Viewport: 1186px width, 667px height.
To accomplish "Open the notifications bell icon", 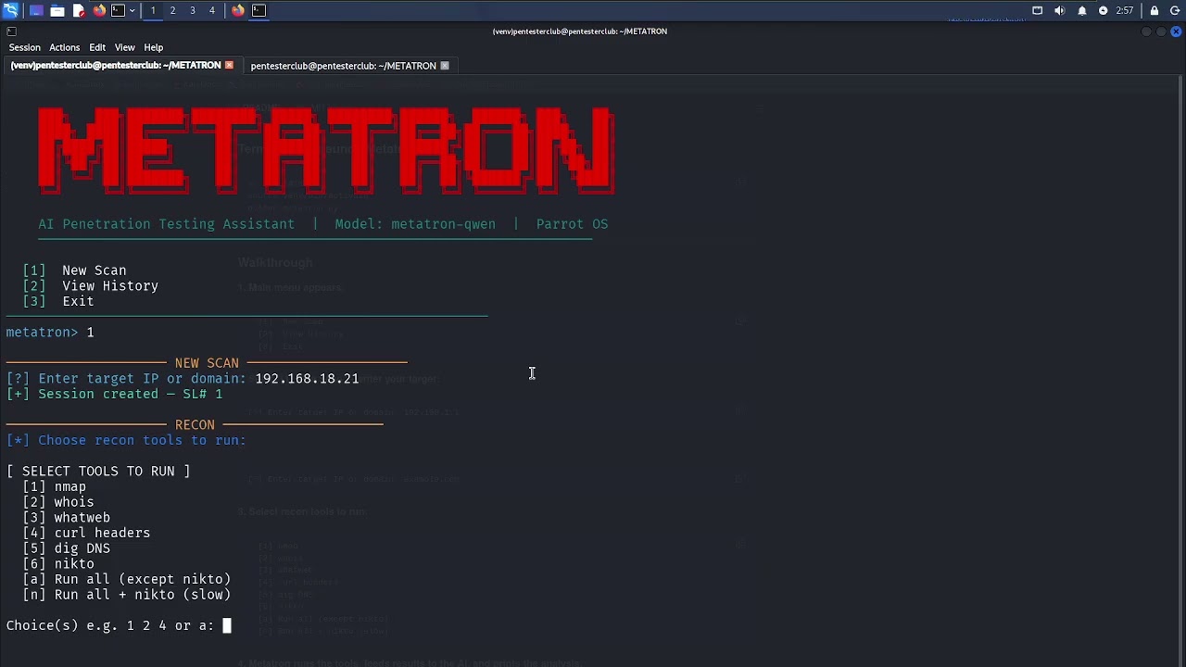I will pos(1082,10).
